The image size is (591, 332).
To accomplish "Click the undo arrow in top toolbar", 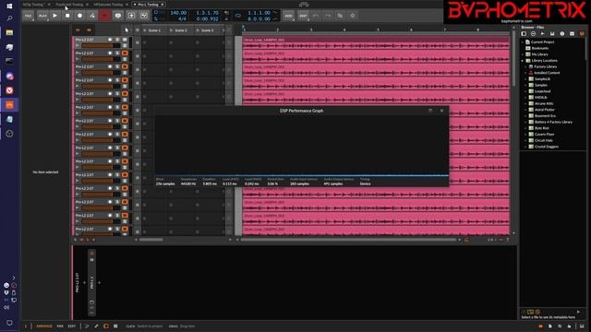I will pos(316,16).
